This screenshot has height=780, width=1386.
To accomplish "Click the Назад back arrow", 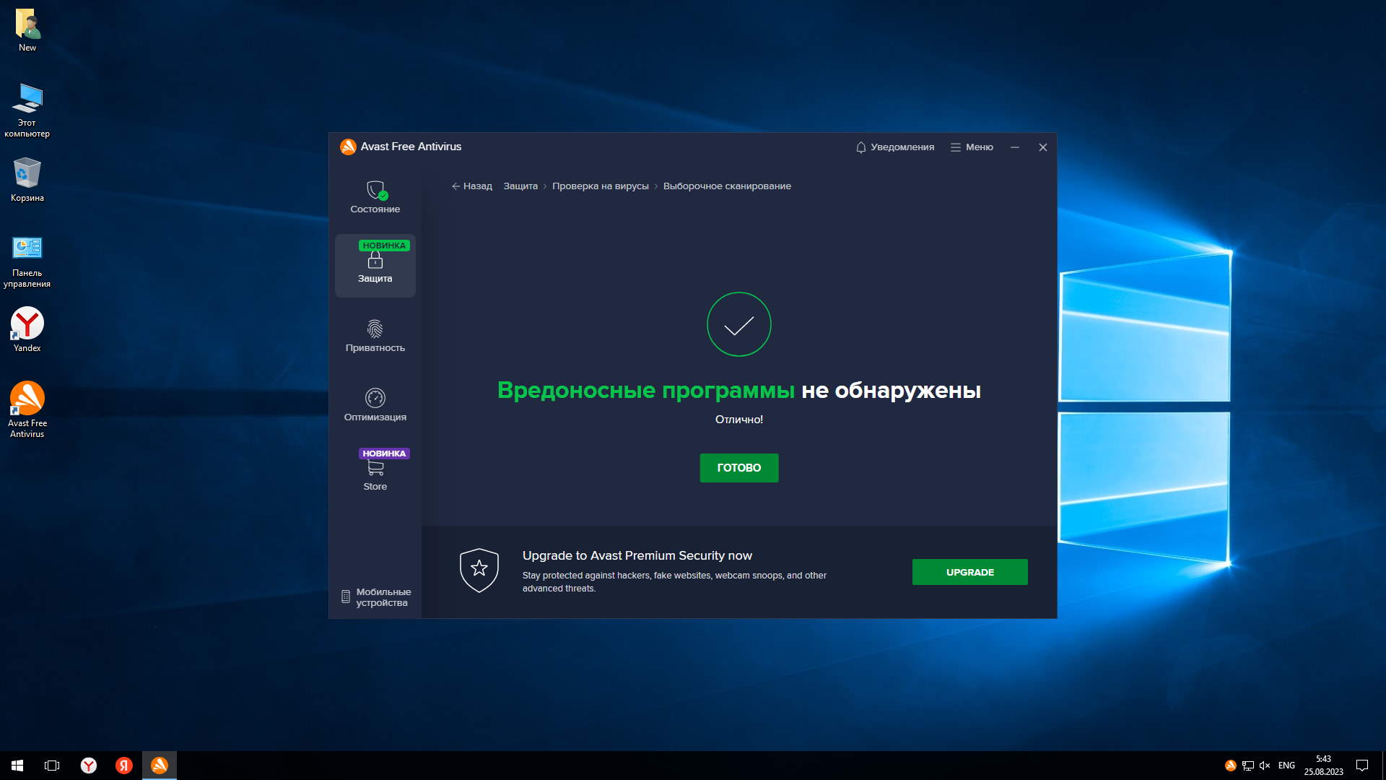I will (x=471, y=186).
